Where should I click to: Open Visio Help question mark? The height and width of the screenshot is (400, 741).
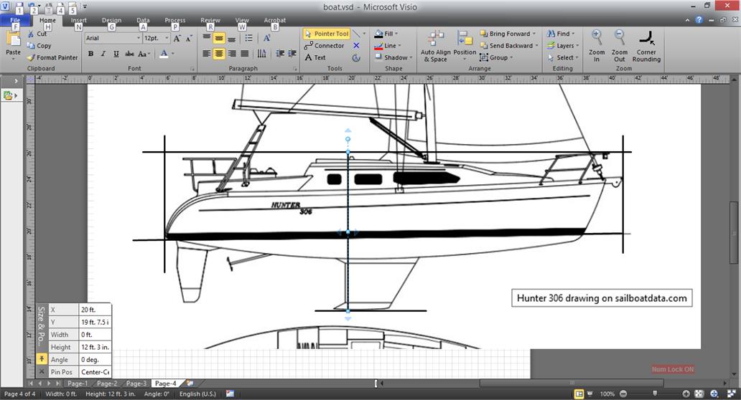[699, 20]
